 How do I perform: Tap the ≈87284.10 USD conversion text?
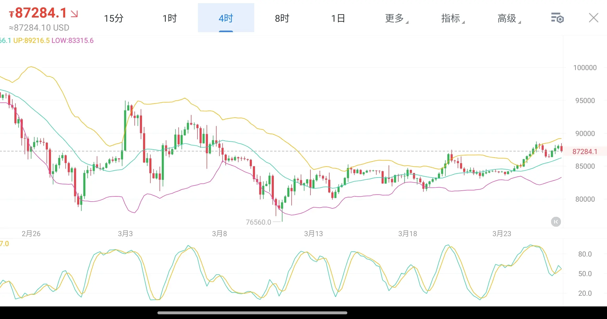tap(39, 28)
